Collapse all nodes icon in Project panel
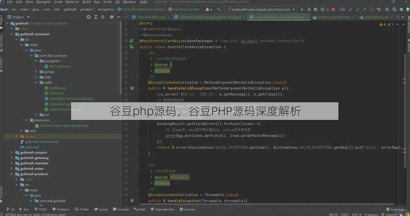Image resolution: width=410 pixels, height=216 pixels. [102, 17]
